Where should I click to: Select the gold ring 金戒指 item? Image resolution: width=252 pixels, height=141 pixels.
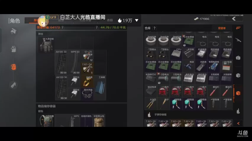point(87,81)
